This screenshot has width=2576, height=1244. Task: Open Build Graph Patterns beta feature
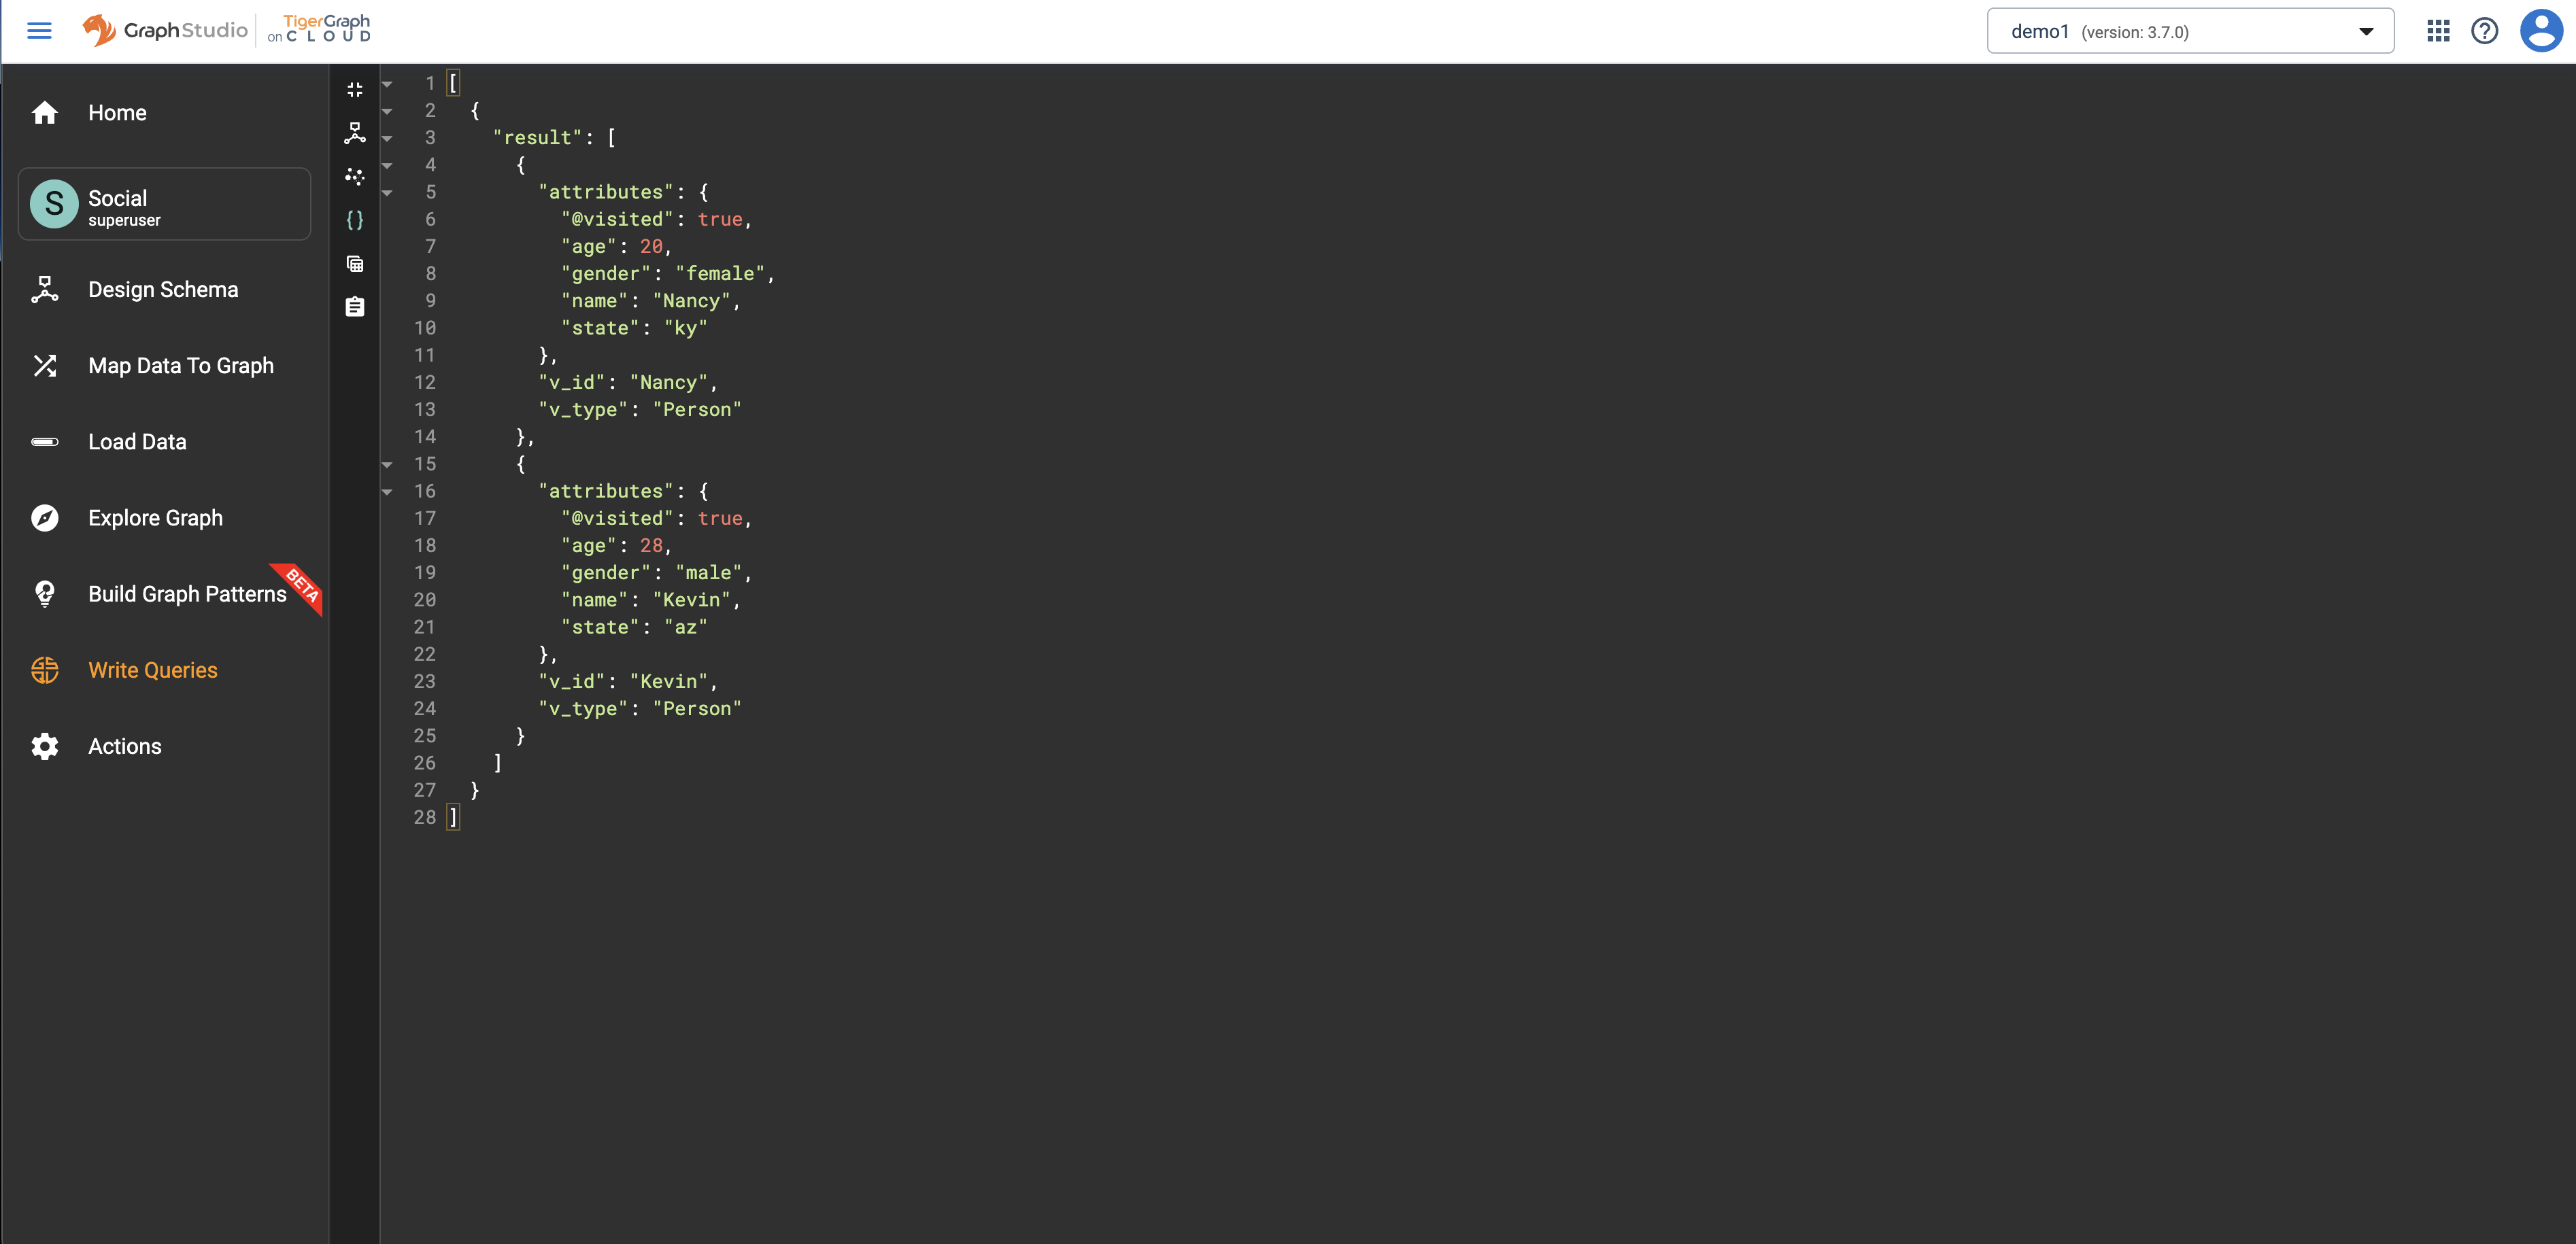point(187,592)
